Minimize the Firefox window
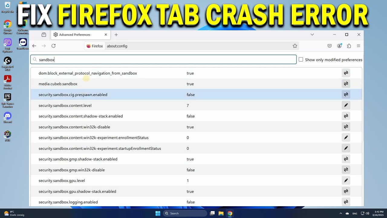This screenshot has height=218, width=387. click(x=334, y=35)
